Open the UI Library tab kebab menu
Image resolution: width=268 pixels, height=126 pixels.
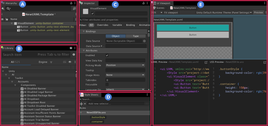click(75, 48)
